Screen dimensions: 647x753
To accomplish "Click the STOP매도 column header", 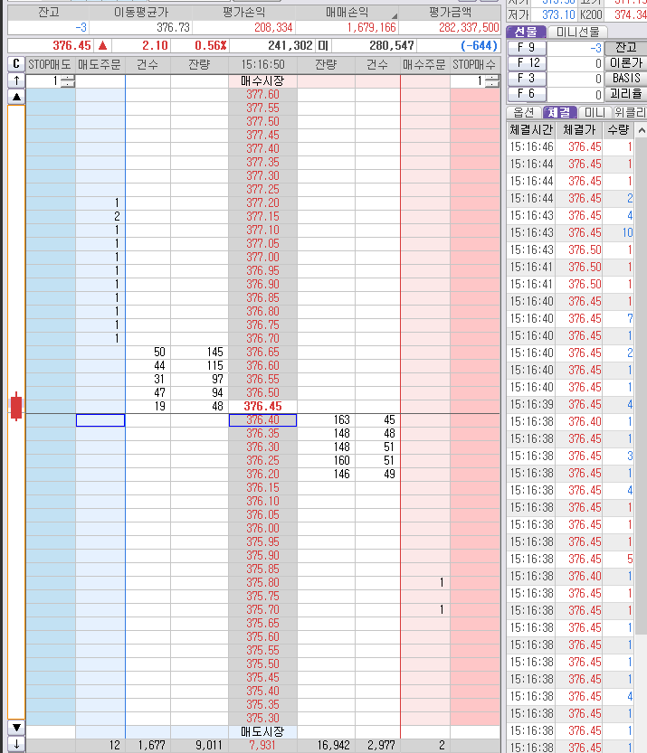I will click(x=50, y=64).
